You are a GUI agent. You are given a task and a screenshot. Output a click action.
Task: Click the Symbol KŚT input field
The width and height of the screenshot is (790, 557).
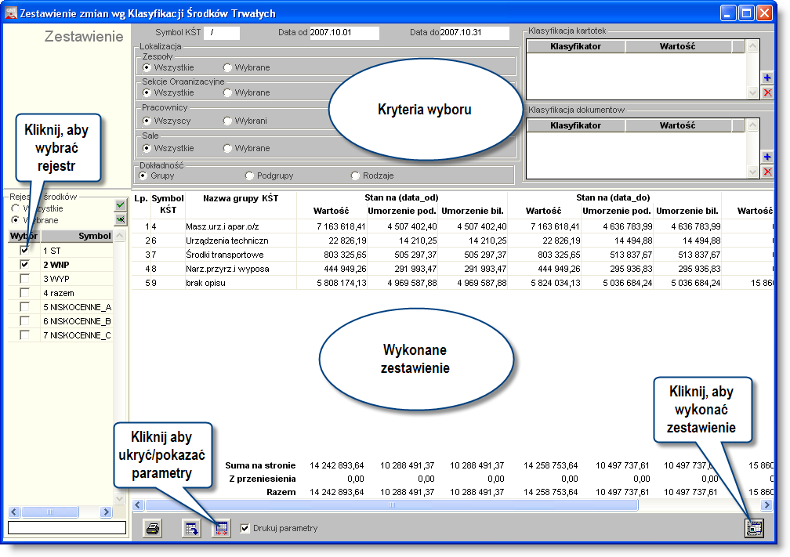222,33
